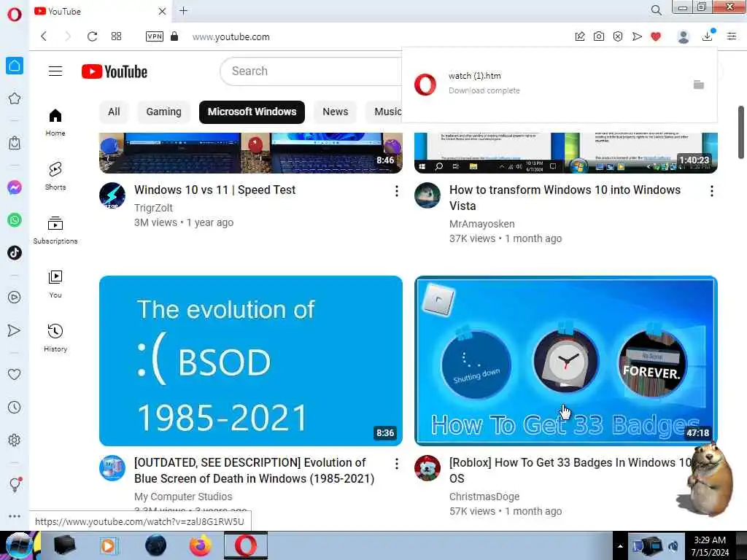Open Tab Islands workspaces grid icon
The height and width of the screenshot is (560, 747).
(x=116, y=36)
